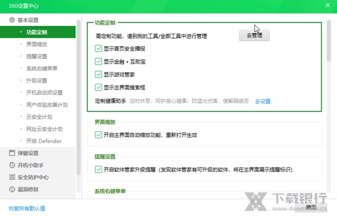This screenshot has height=216, width=337.
Task: Click the window icon beside 弹窗设置
Action: pos(12,153)
